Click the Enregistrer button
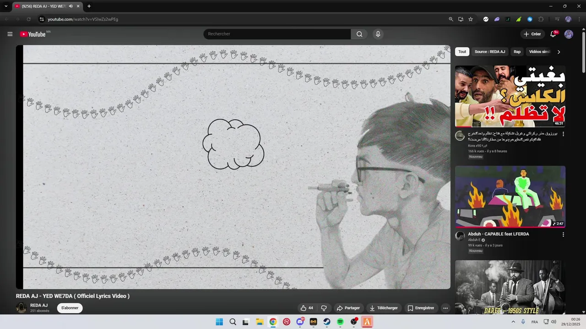The image size is (586, 329). click(x=421, y=308)
